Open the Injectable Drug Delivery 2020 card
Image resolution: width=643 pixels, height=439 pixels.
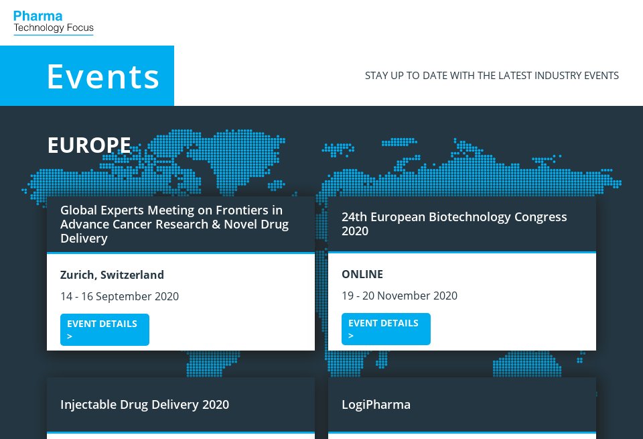click(x=145, y=405)
